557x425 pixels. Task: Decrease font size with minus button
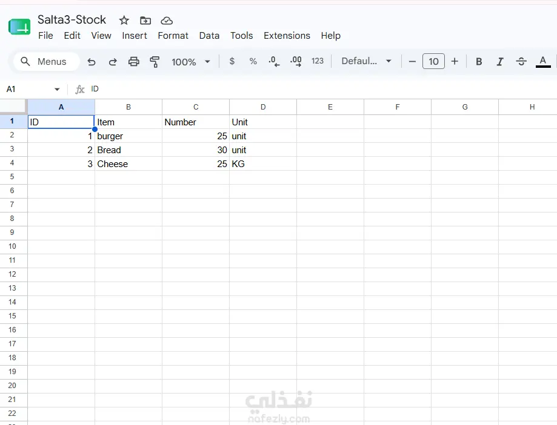point(412,61)
